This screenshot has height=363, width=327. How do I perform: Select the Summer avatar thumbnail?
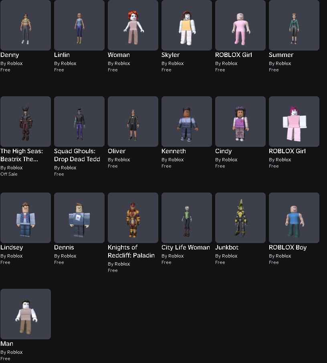click(294, 25)
